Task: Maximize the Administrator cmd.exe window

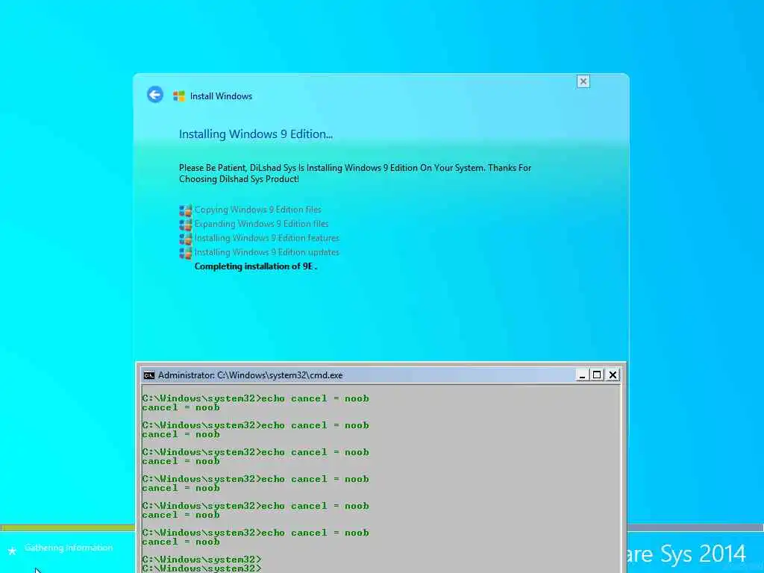Action: (x=597, y=375)
